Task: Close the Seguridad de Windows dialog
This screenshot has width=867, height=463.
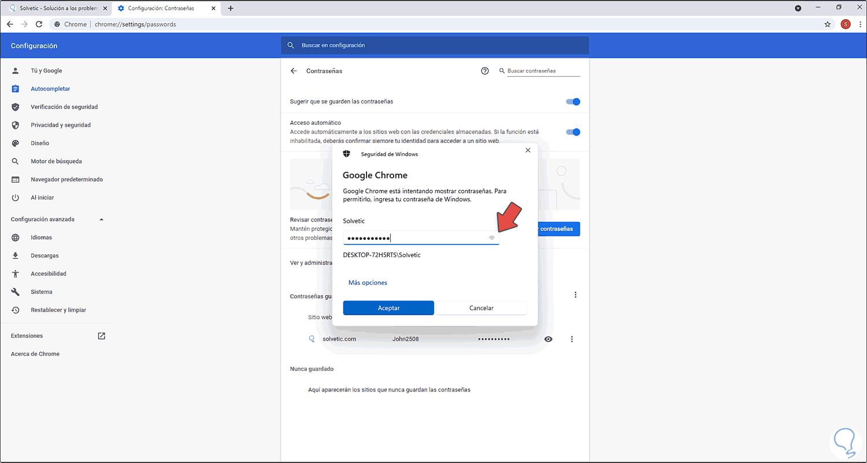Action: click(x=527, y=150)
